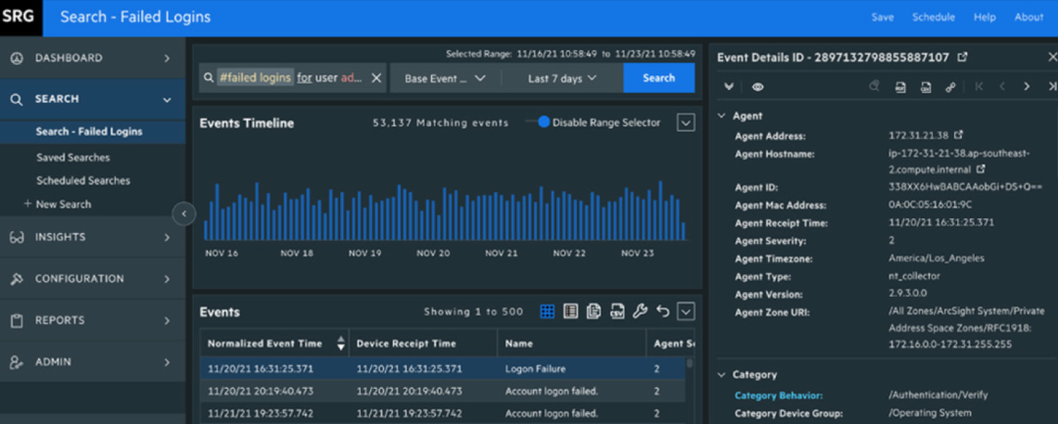1058x424 pixels.
Task: Select Saved Searches in sidebar
Action: point(73,157)
